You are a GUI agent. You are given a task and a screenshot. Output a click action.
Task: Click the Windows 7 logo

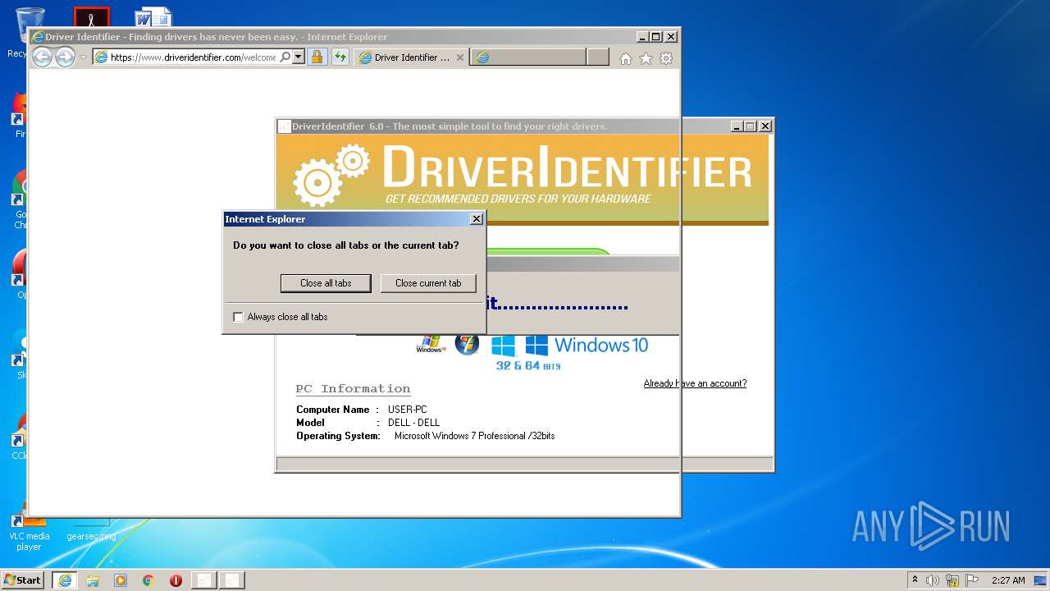467,344
